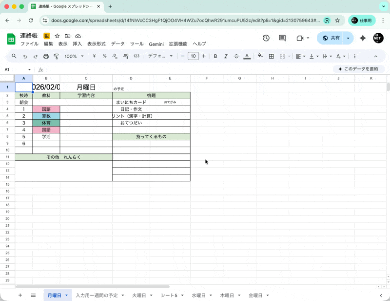Toggle strikethrough formatting
This screenshot has width=390, height=301.
pyautogui.click(x=236, y=56)
